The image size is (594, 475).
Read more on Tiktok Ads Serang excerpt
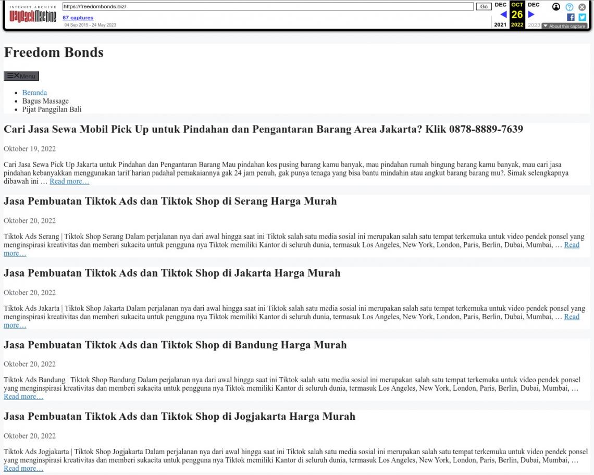[572, 245]
